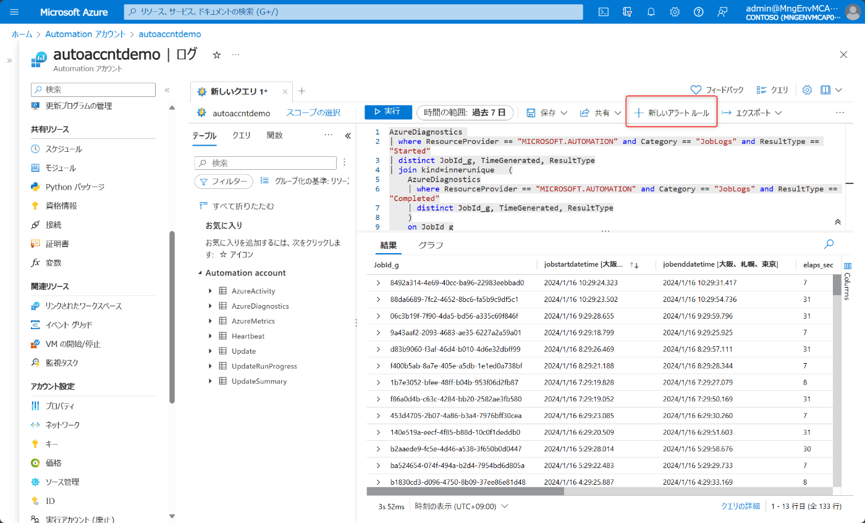Open feedback person icon in header
This screenshot has height=523, width=865.
coord(722,12)
